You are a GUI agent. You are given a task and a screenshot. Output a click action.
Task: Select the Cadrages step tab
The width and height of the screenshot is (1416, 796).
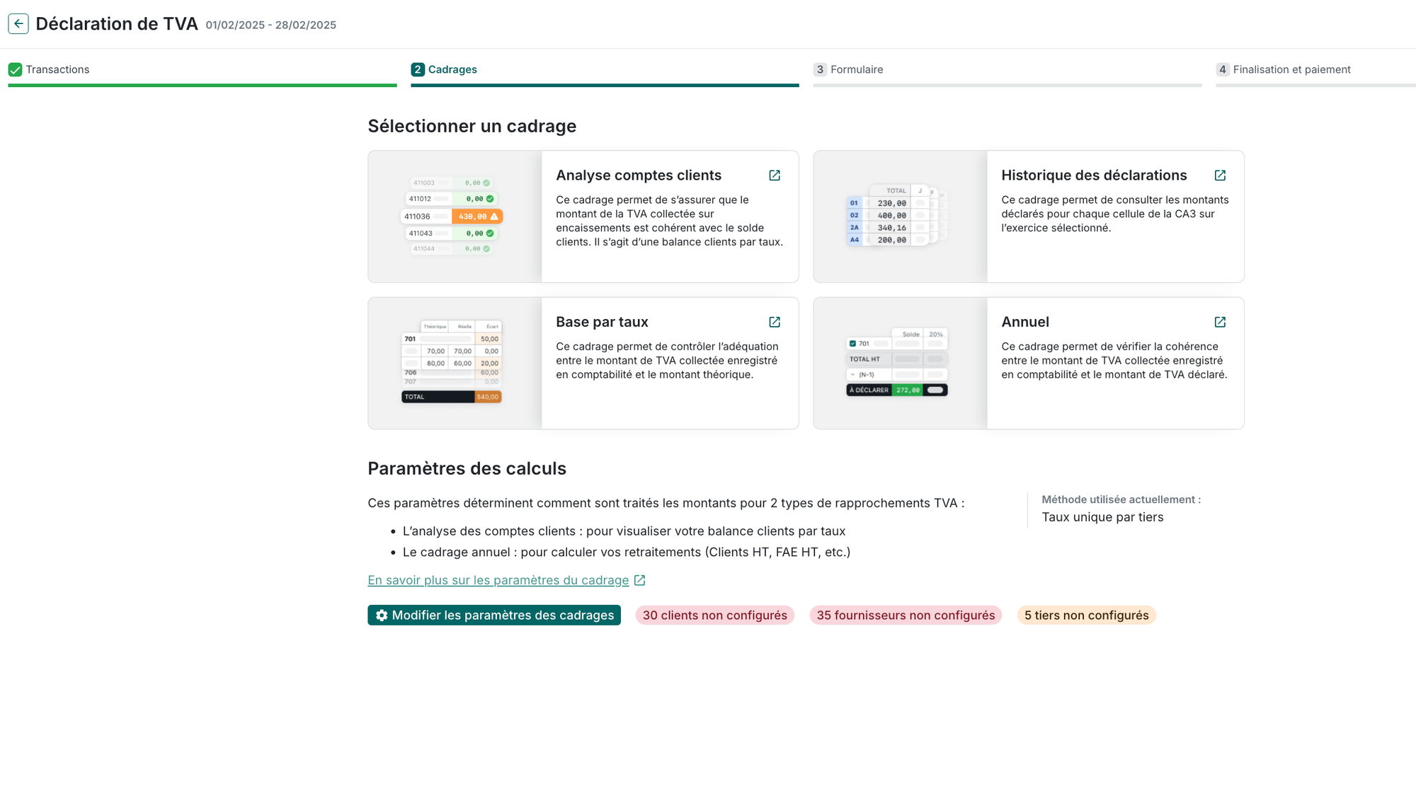pos(452,69)
